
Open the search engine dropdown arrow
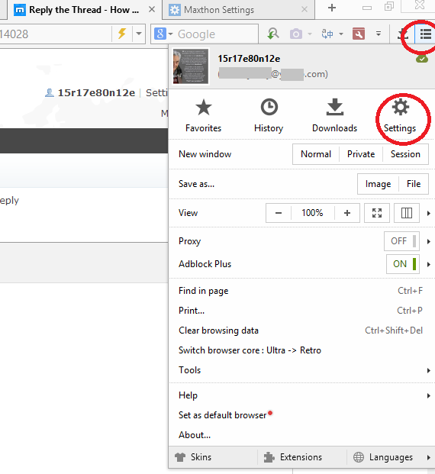coord(170,34)
